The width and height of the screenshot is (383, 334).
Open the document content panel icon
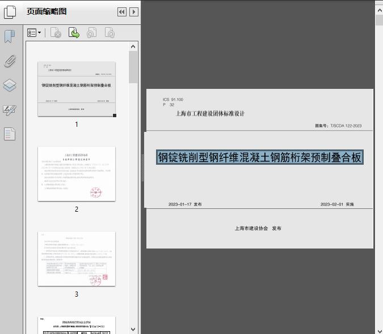10,134
